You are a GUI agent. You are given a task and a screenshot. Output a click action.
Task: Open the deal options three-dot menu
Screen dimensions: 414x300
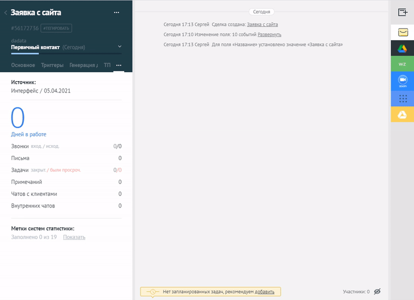(x=116, y=12)
